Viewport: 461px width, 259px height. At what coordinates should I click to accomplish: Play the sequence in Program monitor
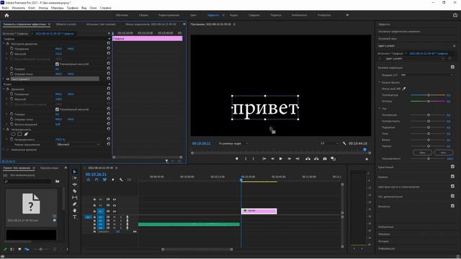tap(281, 159)
